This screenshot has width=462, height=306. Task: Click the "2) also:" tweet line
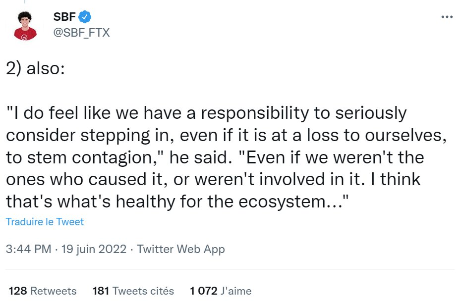(35, 69)
